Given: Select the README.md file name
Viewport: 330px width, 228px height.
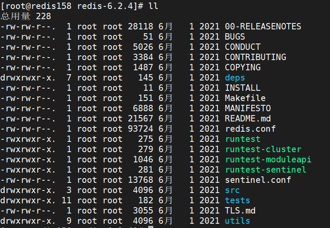Looking at the screenshot, I should click(x=247, y=118).
